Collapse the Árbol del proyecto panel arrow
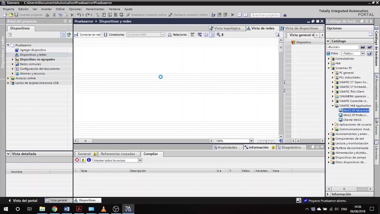This screenshot has width=380, height=214. 70,21
